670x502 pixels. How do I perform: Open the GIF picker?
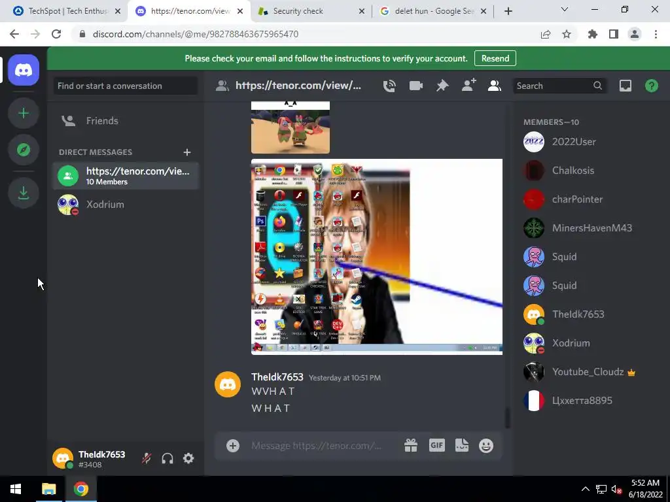(x=436, y=446)
